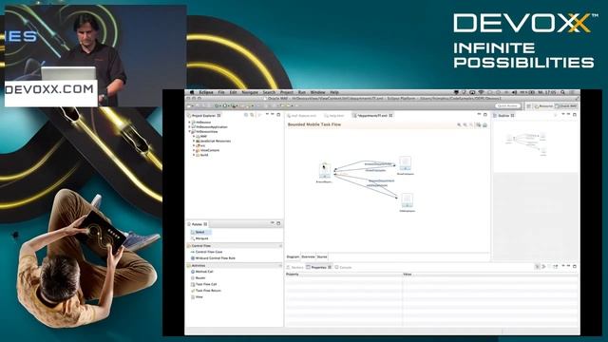Click the print icon in diagram header
The height and width of the screenshot is (342, 608).
pos(484,124)
